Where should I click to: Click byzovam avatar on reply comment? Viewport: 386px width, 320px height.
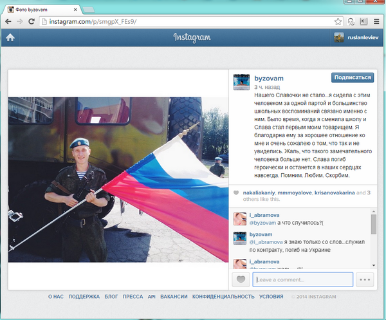(240, 238)
